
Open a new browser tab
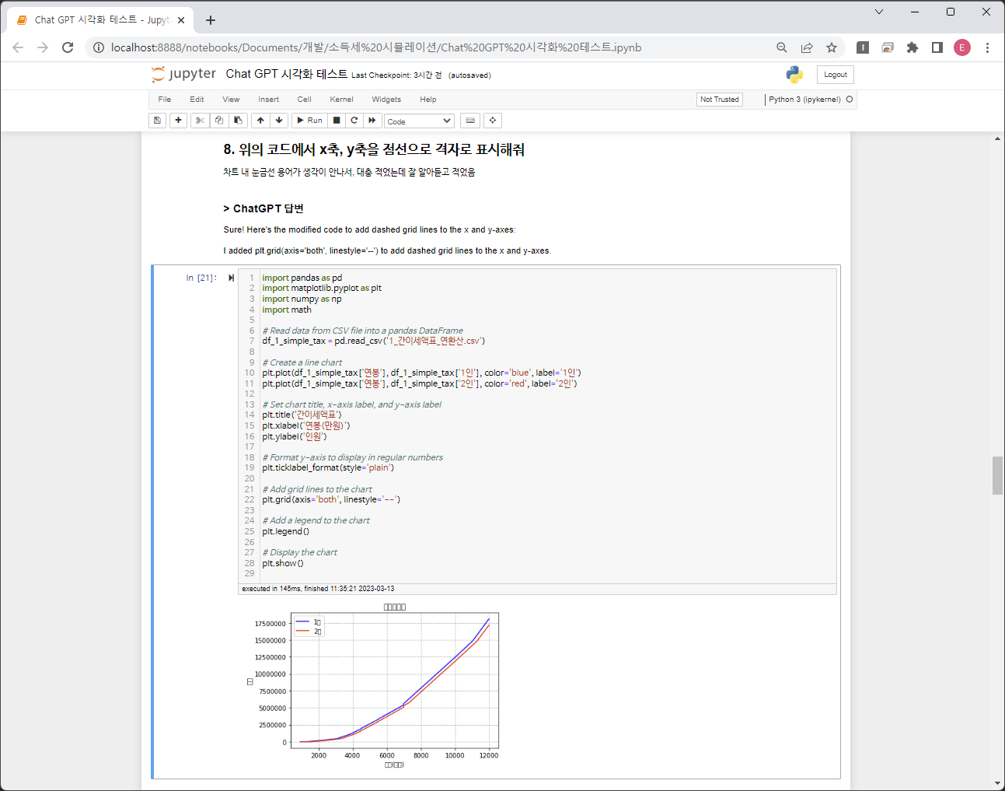[x=211, y=20]
